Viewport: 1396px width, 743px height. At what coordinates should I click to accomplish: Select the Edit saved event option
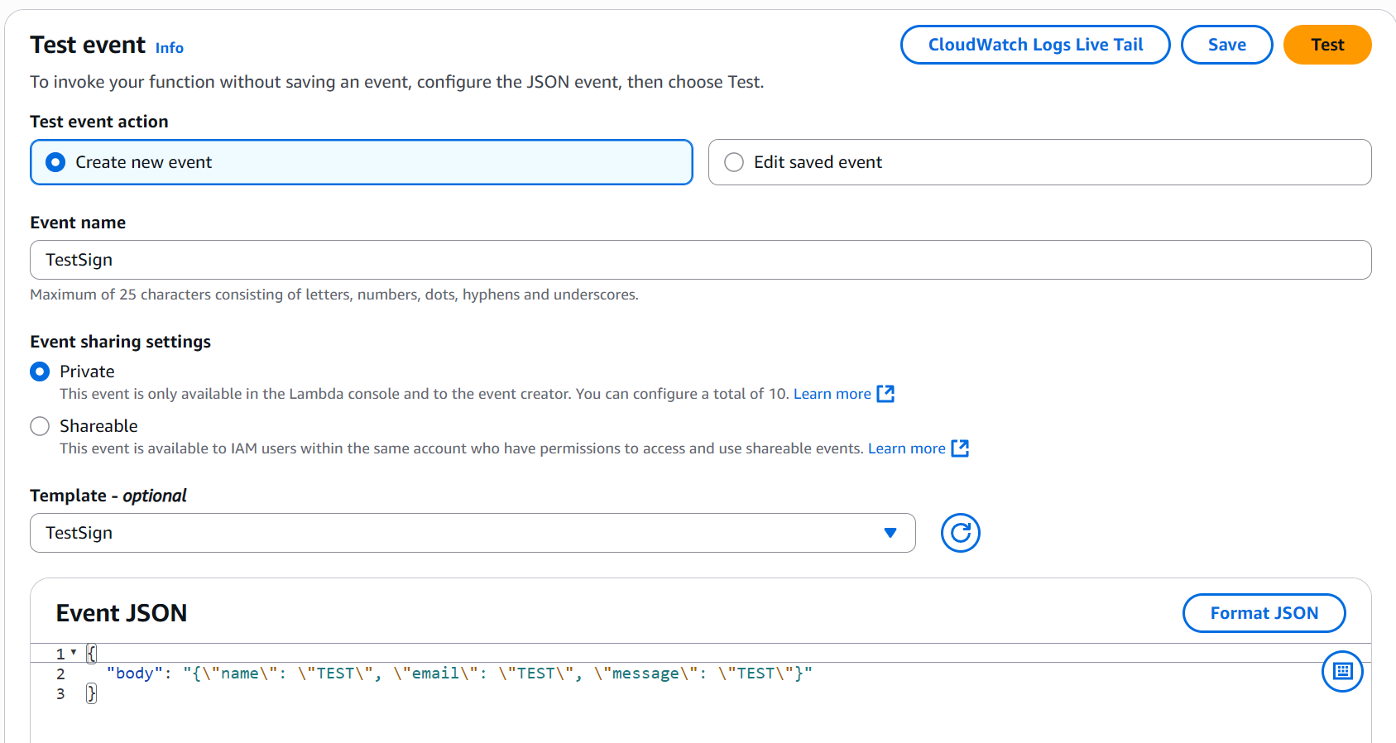tap(734, 162)
